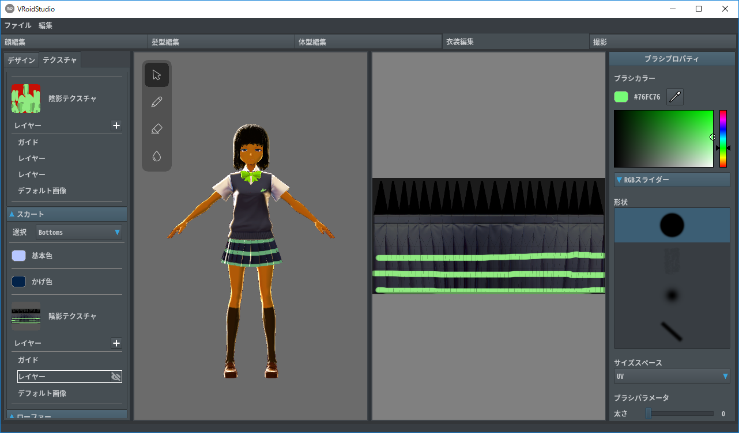Image resolution: width=739 pixels, height=433 pixels.
Task: Switch to the 顔編集 tab
Action: point(74,42)
